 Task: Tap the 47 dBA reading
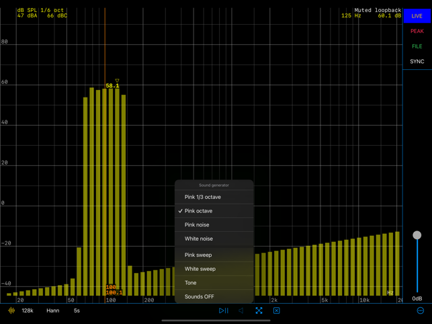(28, 15)
